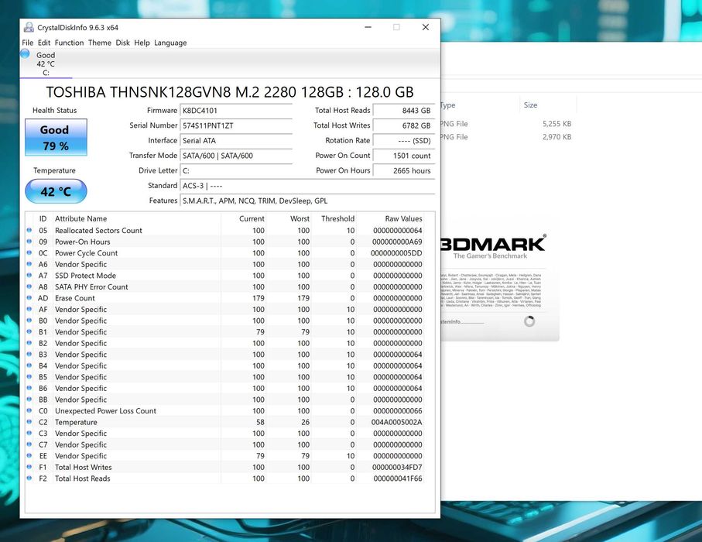Select the Unexpected Power Loss Count row
This screenshot has height=542, width=702.
224,410
